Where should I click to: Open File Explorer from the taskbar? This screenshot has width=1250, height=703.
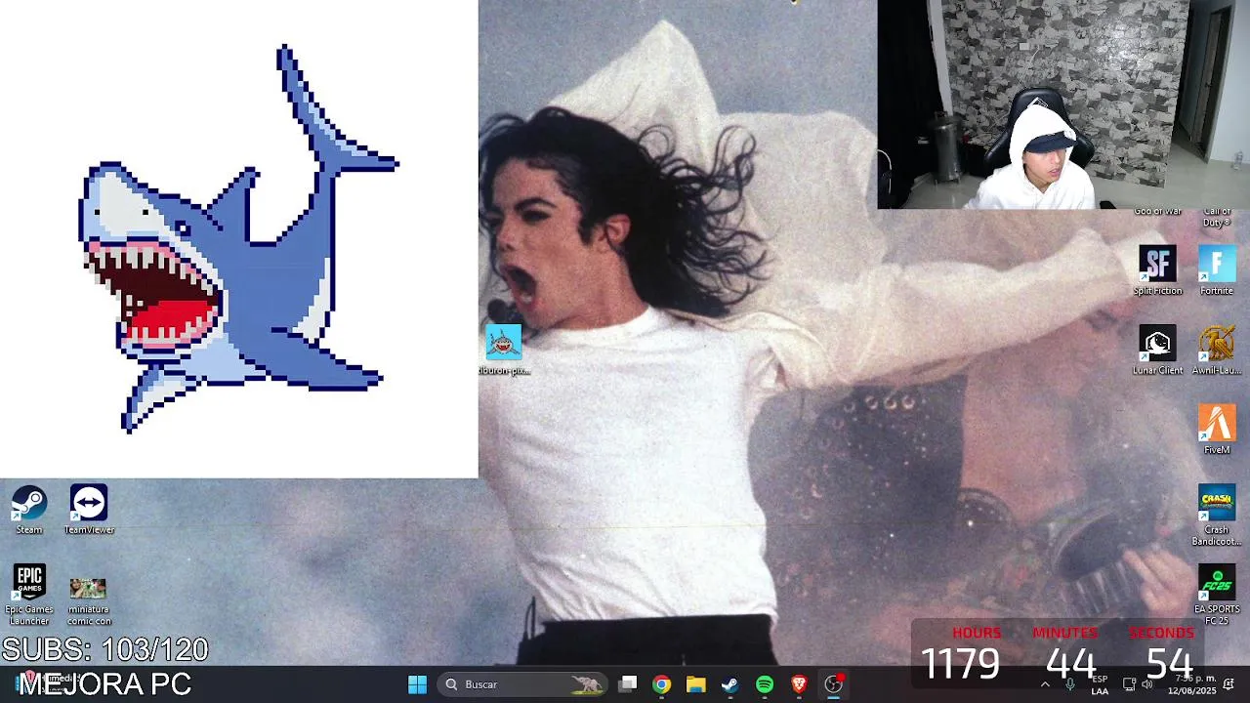pos(695,684)
